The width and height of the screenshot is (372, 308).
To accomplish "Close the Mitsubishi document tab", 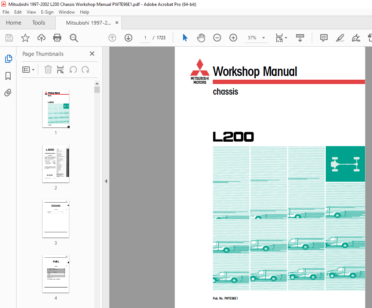I will click(x=117, y=22).
